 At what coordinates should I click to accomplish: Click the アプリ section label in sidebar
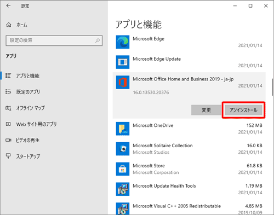point(11,56)
